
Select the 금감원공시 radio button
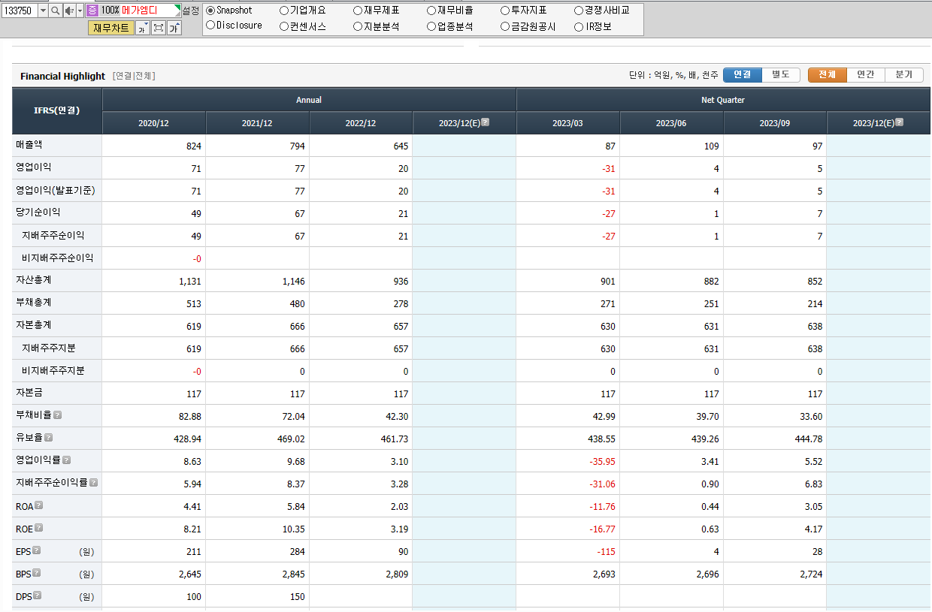pyautogui.click(x=505, y=26)
